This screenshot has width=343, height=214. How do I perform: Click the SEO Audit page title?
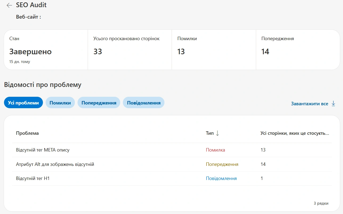31,5
